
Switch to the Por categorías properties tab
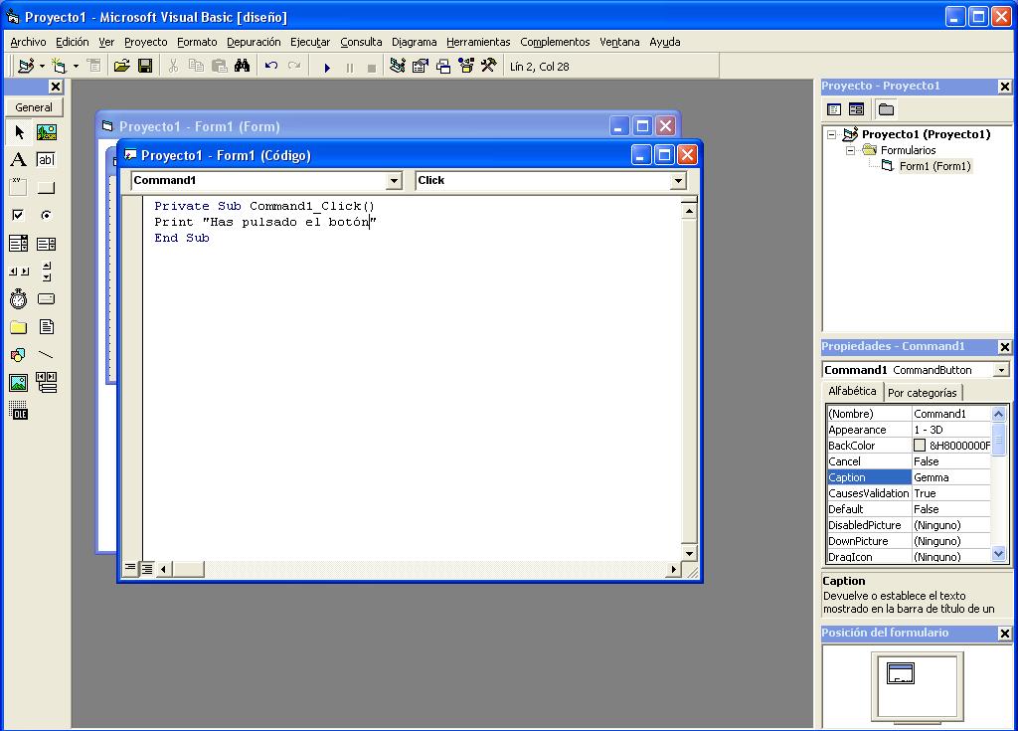pos(923,392)
